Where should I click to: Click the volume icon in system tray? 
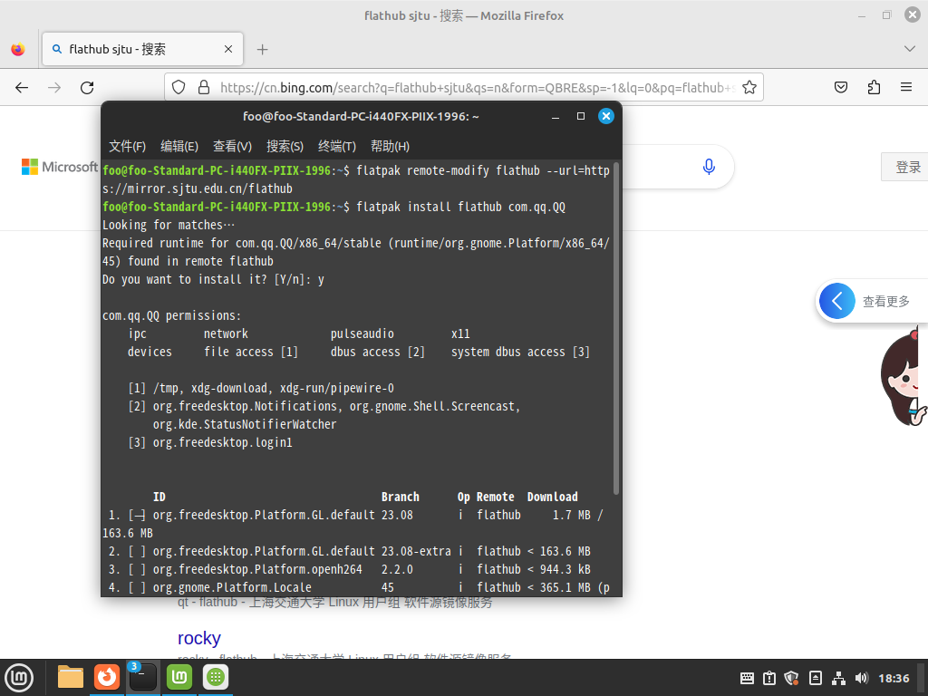coord(861,678)
